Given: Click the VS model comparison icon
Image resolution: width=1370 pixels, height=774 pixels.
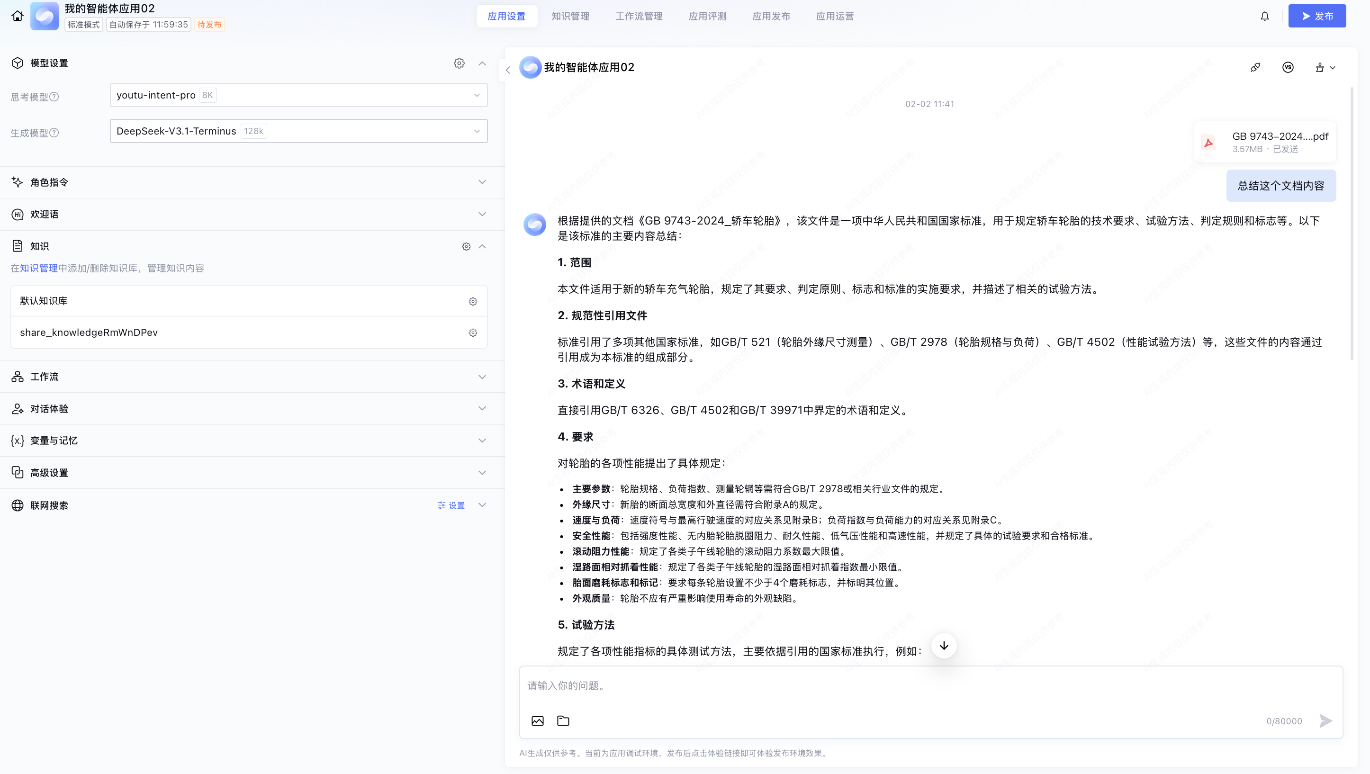Looking at the screenshot, I should [1288, 68].
